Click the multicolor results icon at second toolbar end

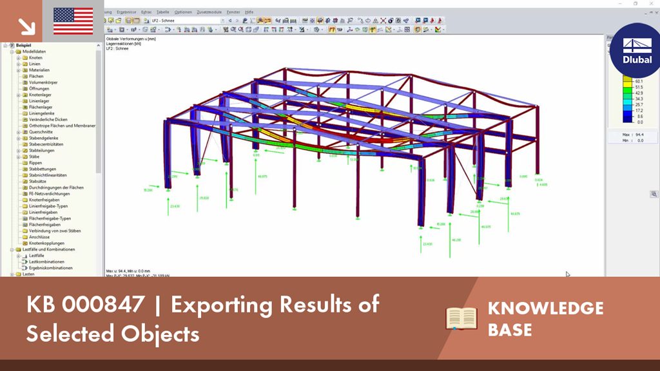click(438, 30)
